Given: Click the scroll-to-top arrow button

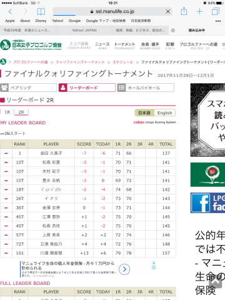Looking at the screenshot, I should [216, 282].
